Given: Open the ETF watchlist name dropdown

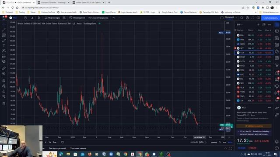Looking at the screenshot, I should (240, 24).
